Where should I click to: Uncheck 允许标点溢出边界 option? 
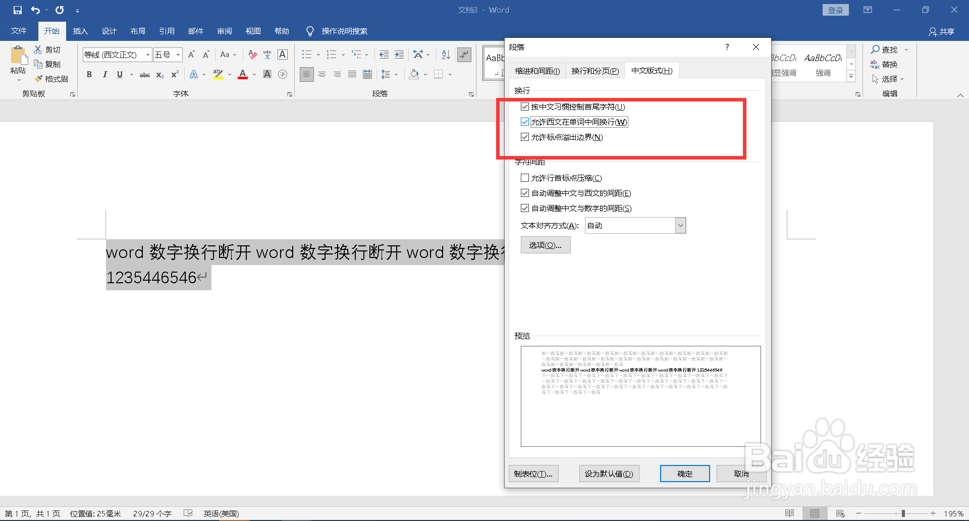coord(525,137)
